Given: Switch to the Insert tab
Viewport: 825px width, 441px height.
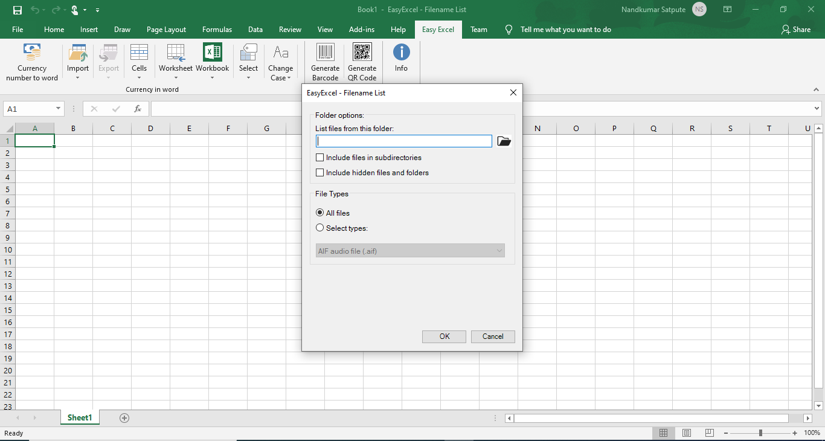Looking at the screenshot, I should [x=89, y=30].
